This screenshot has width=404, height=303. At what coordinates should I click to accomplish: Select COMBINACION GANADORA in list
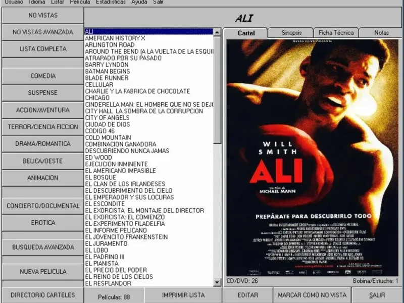(x=148, y=144)
